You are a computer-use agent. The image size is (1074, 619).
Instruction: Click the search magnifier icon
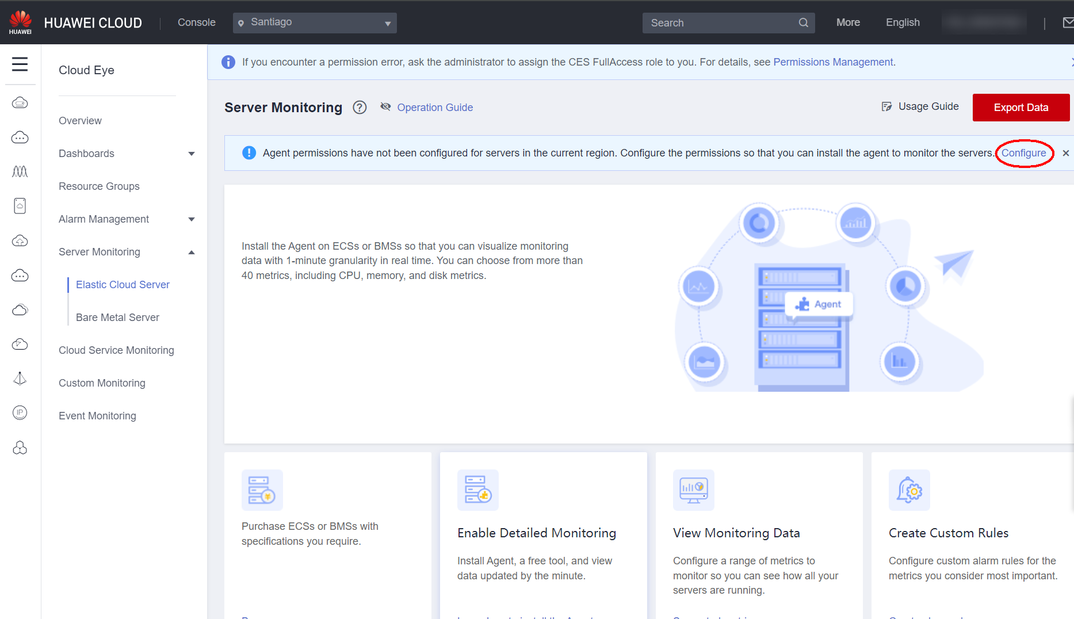pyautogui.click(x=803, y=22)
